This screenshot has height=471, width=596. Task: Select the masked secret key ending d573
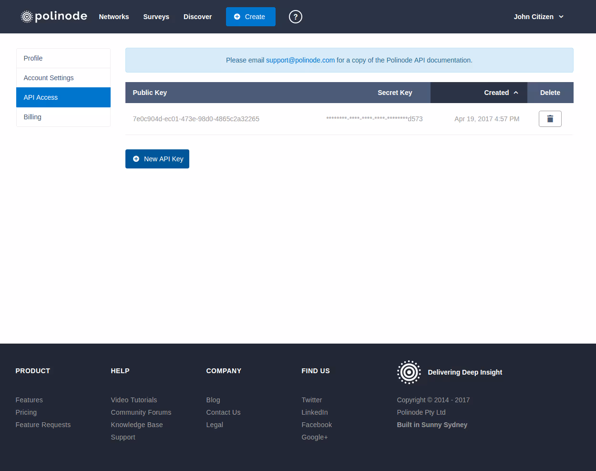pos(374,119)
